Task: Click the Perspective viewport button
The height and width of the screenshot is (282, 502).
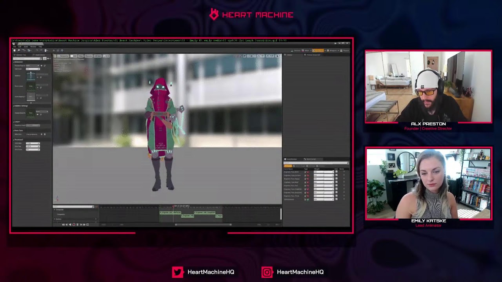Action: point(63,56)
